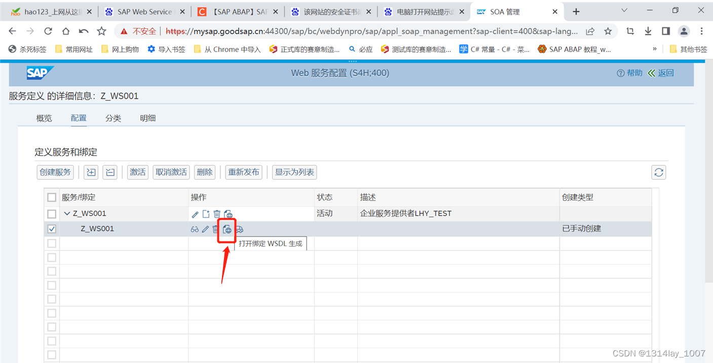The width and height of the screenshot is (713, 363).
Task: Click the trash icon in the manually created binding row
Action: pos(215,229)
